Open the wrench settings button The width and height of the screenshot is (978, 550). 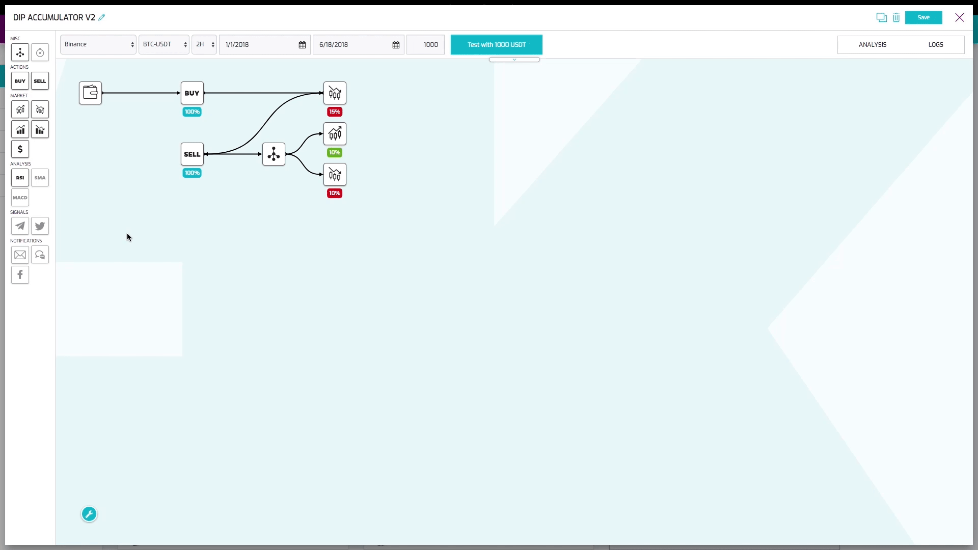pos(89,514)
